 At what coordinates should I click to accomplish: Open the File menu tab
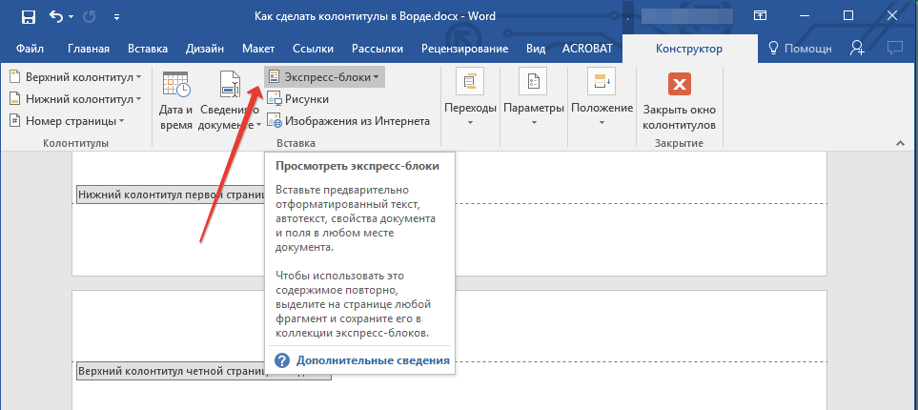coord(30,49)
